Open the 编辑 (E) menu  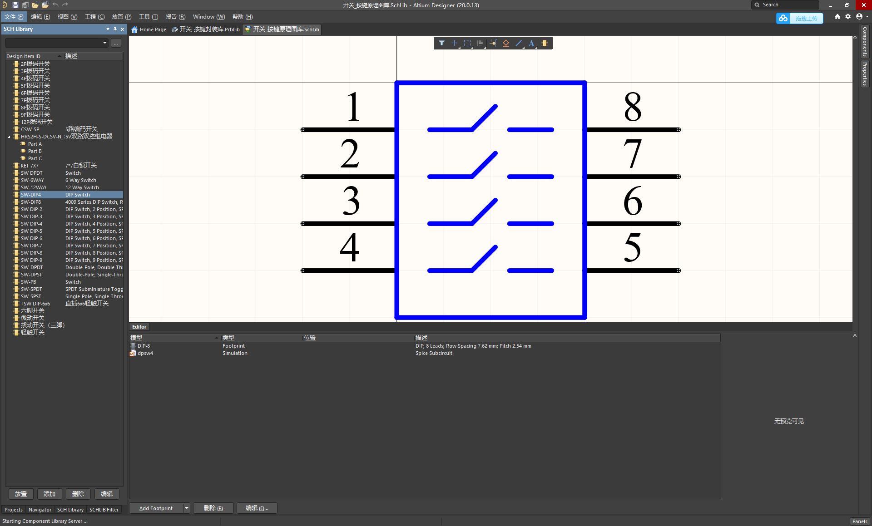point(40,17)
